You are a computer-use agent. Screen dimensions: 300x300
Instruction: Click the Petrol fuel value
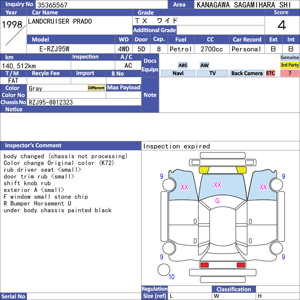pos(181,49)
